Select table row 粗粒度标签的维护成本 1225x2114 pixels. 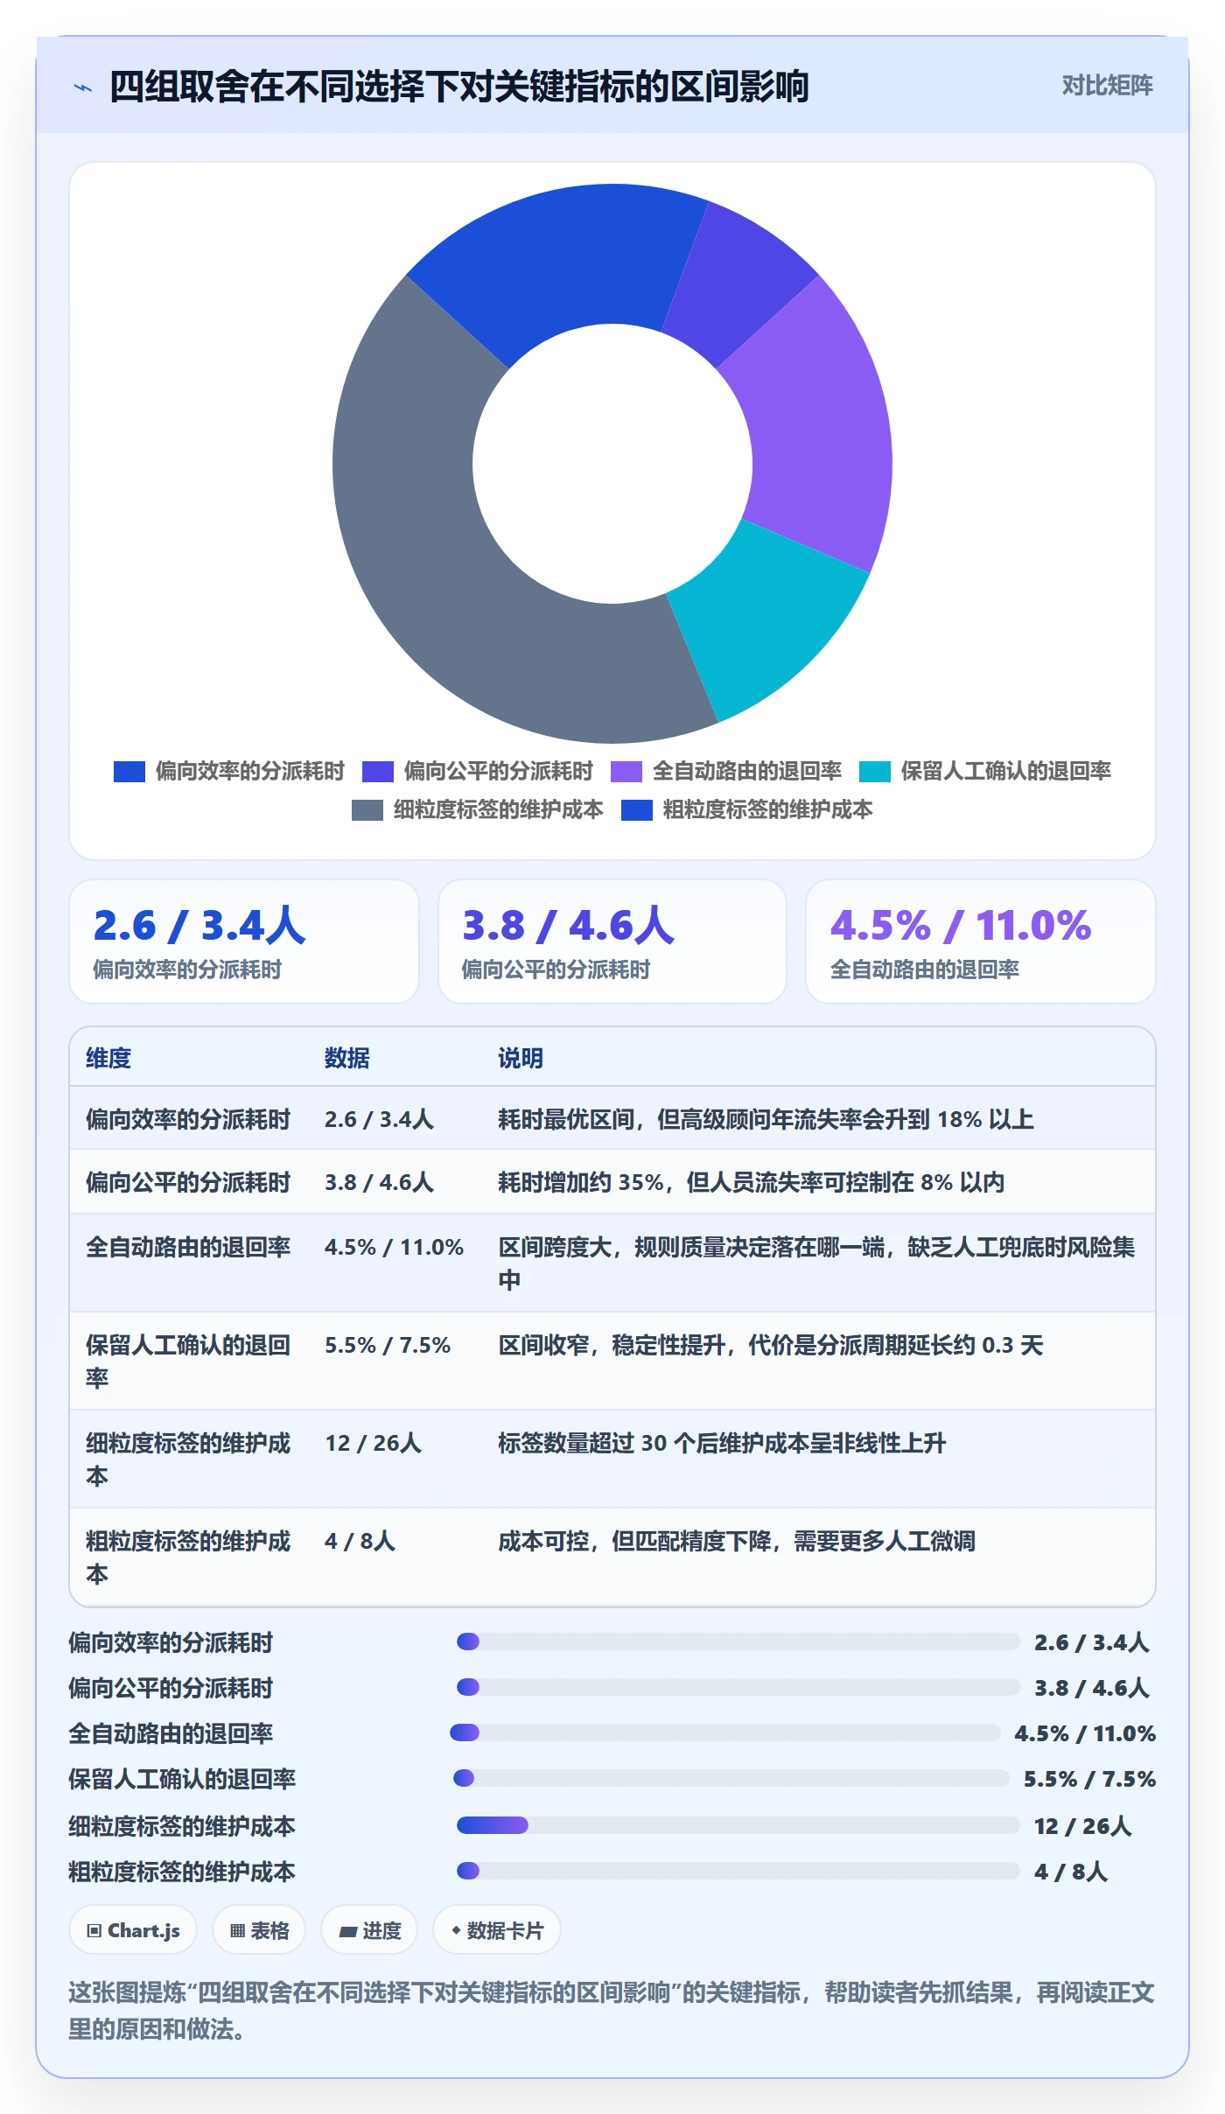point(612,1557)
